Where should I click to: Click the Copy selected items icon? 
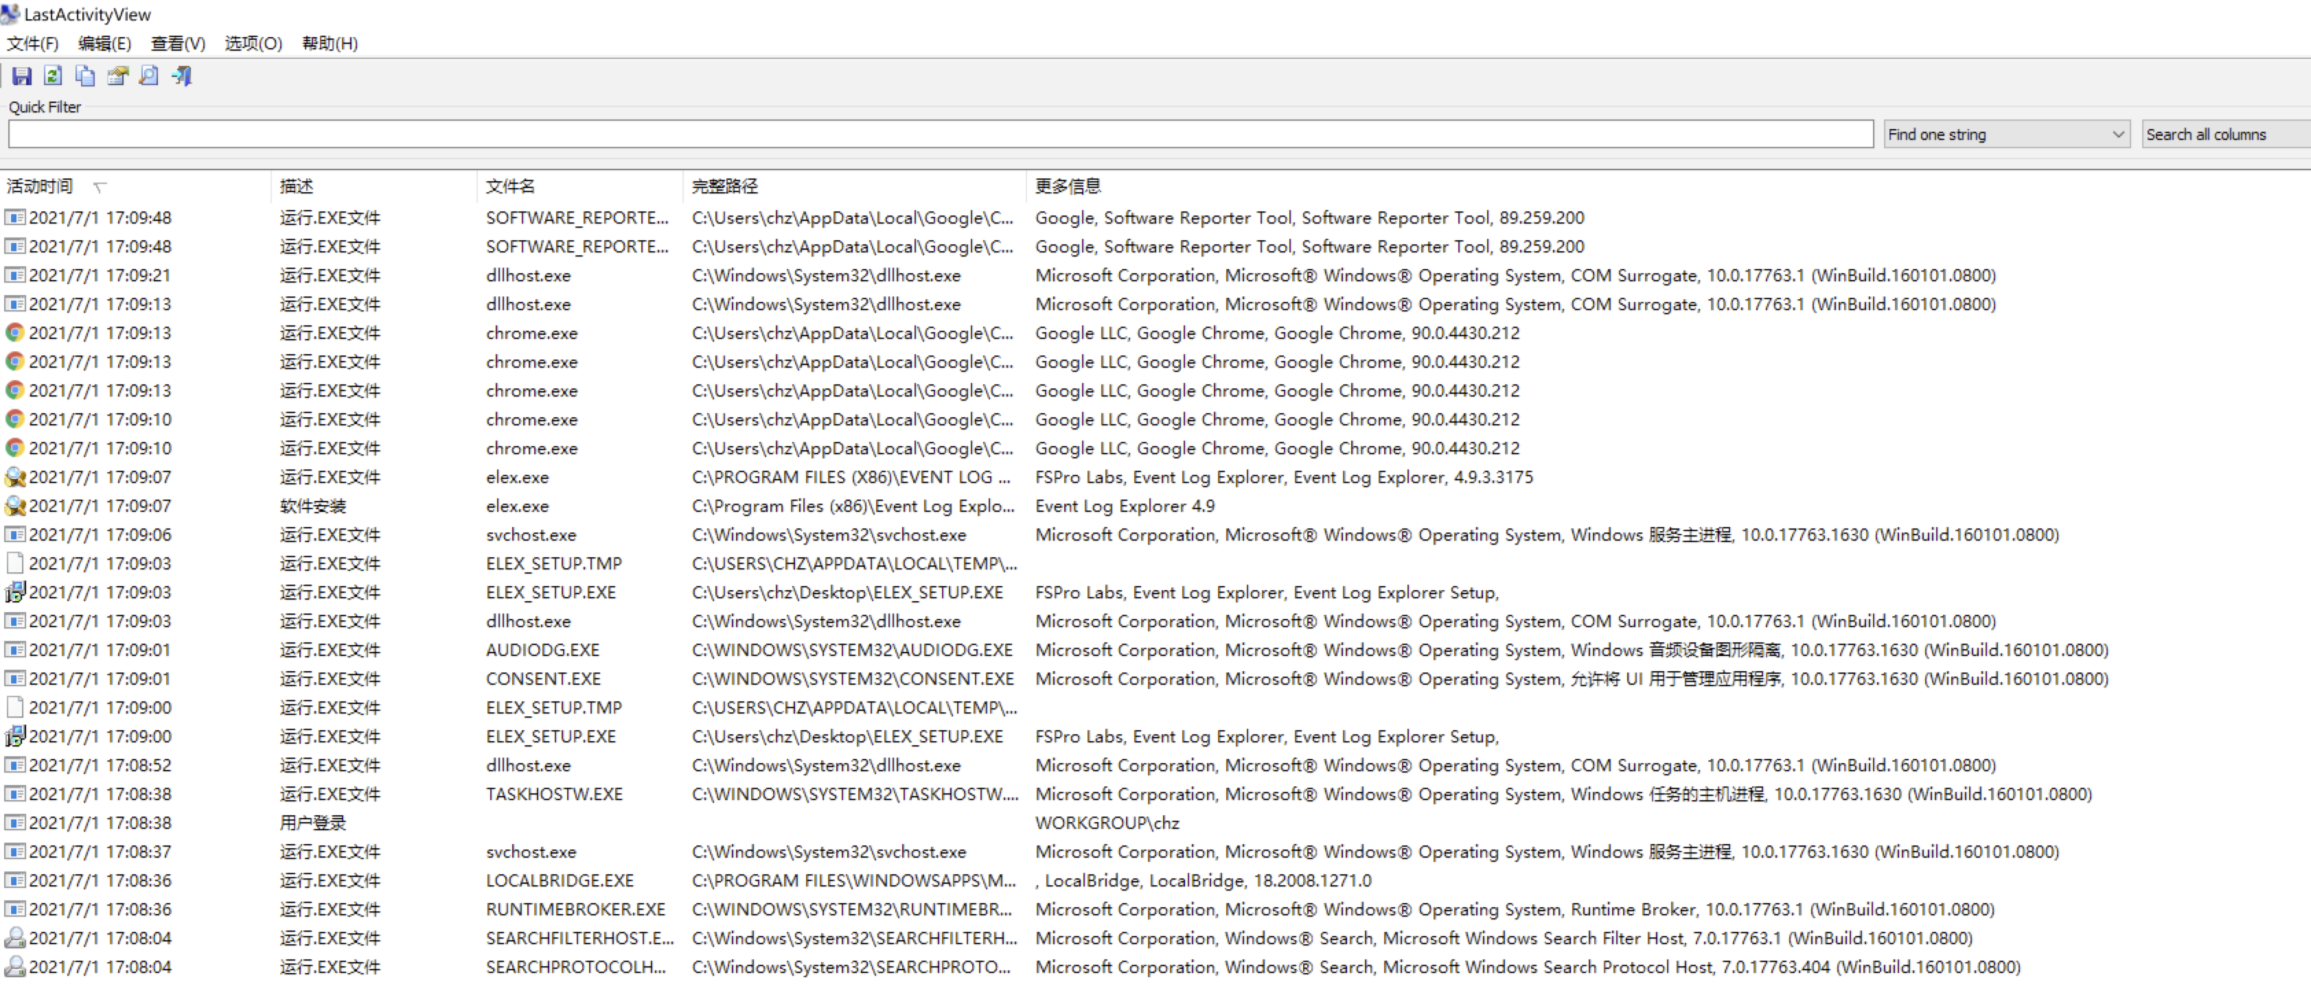(x=85, y=76)
